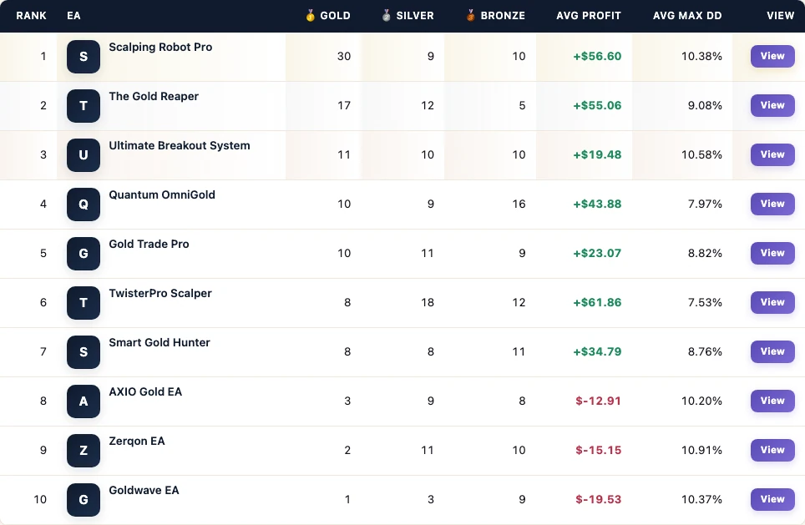Select the TwisterPro Scalper name
The width and height of the screenshot is (805, 525).
tap(160, 294)
